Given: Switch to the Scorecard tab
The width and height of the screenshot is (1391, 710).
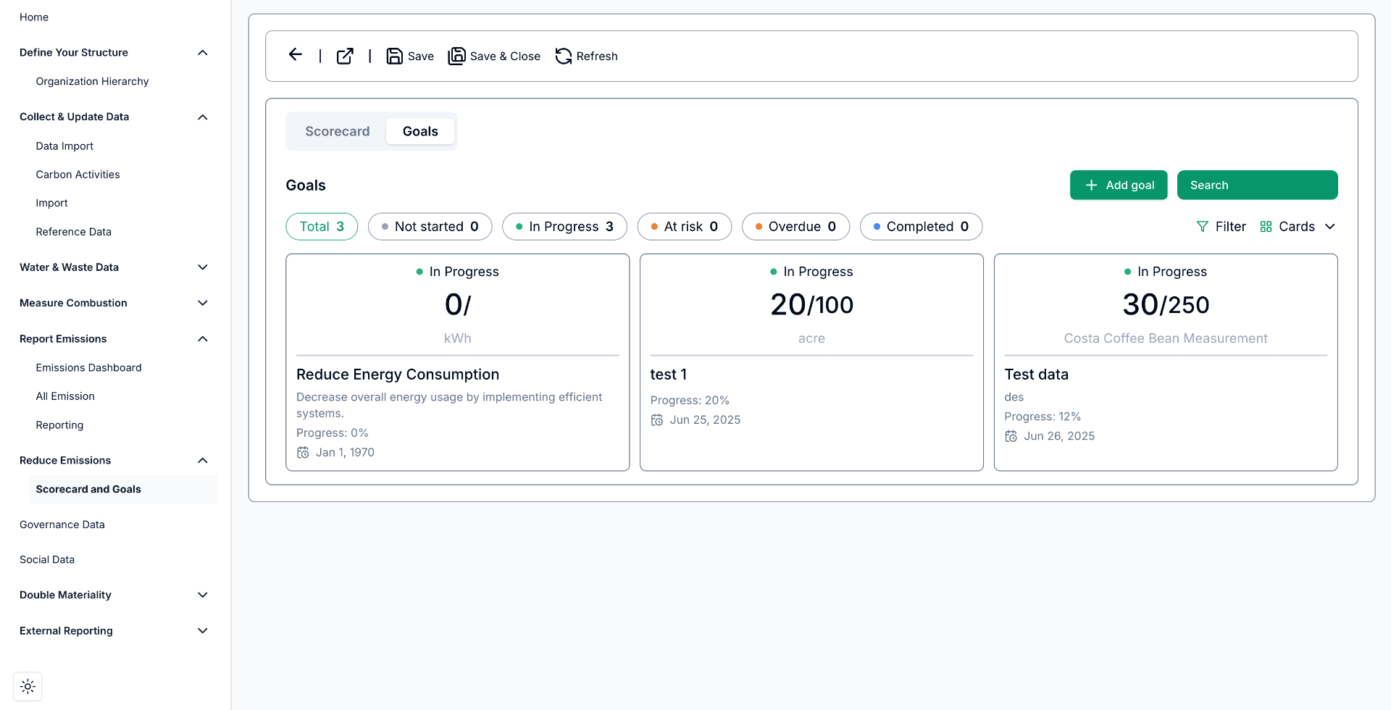Looking at the screenshot, I should tap(337, 131).
